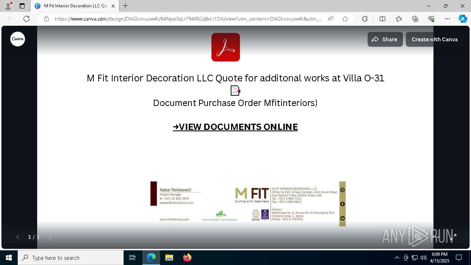Open the network icon in system tray
Viewport: 471px width, 265px height.
[x=415, y=258]
